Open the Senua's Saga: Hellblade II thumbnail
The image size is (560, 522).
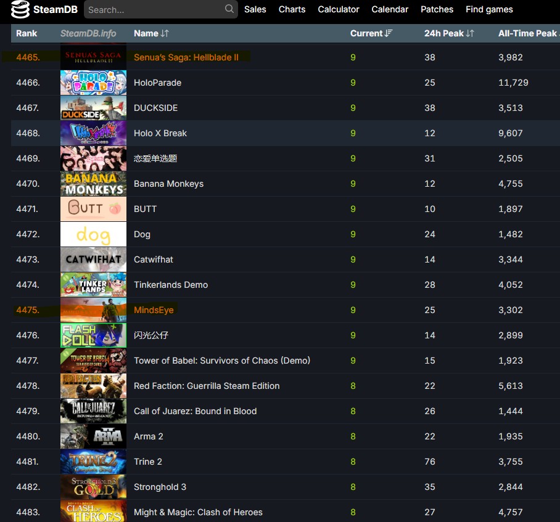(x=93, y=57)
